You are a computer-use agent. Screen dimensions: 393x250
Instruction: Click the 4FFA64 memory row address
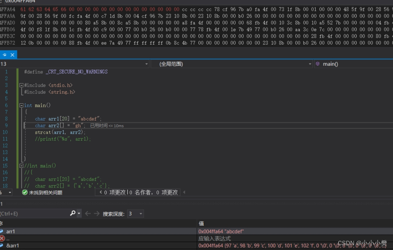(x=8, y=9)
